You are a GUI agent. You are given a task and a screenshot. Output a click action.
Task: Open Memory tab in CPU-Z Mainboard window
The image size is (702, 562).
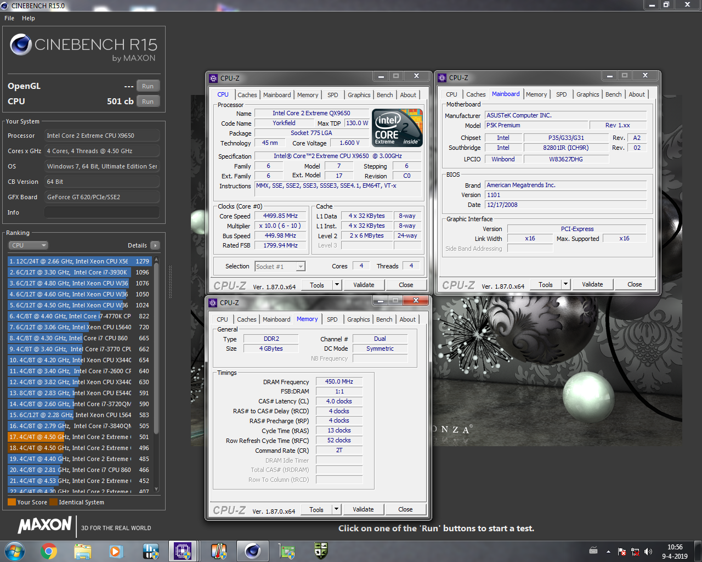click(536, 94)
